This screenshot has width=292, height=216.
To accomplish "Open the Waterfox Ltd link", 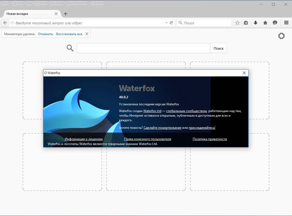I will click(152, 111).
